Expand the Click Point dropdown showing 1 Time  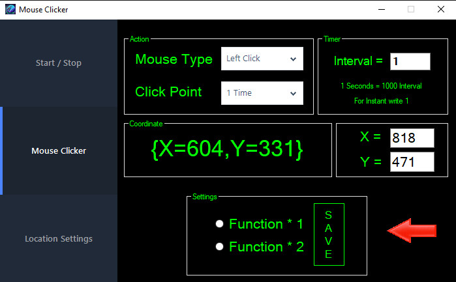[262, 93]
